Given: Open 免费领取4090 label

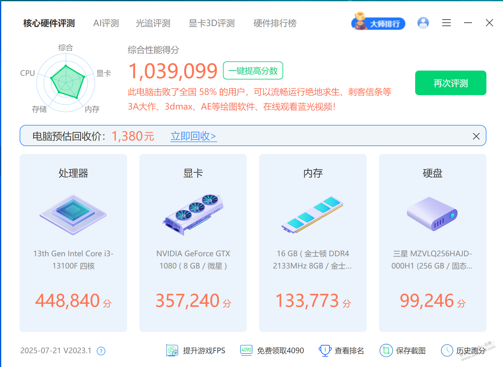Looking at the screenshot, I should pyautogui.click(x=280, y=350).
